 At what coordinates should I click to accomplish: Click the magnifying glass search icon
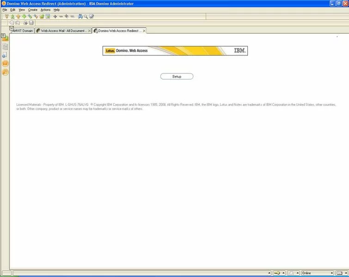[x=86, y=16]
